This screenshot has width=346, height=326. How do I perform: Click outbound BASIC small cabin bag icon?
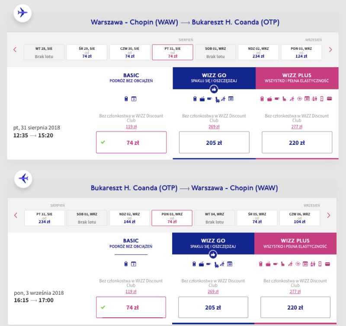point(126,99)
